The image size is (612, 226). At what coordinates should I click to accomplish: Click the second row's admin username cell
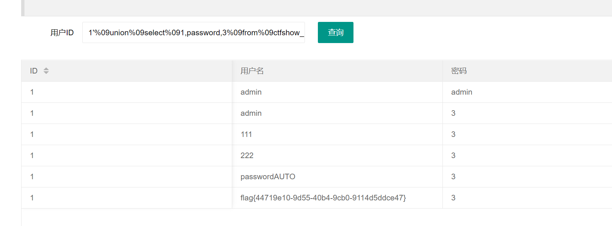[251, 113]
